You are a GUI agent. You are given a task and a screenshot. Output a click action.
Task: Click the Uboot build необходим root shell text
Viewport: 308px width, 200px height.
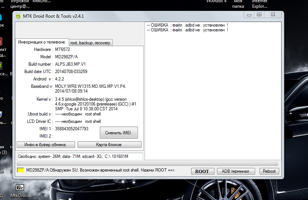[x=78, y=114]
